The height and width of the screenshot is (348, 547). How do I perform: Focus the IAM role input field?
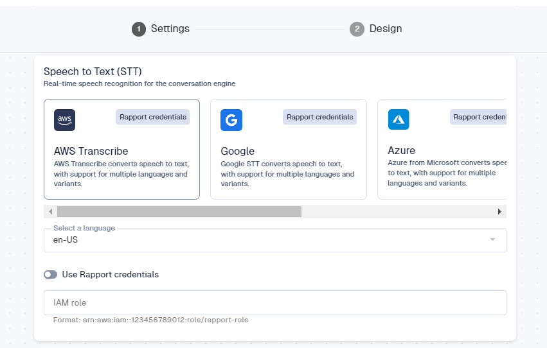click(274, 302)
